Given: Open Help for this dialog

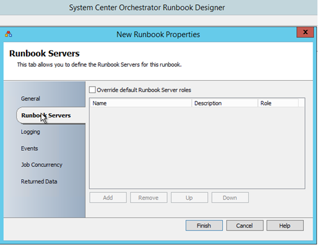Looking at the screenshot, I should click(x=285, y=226).
